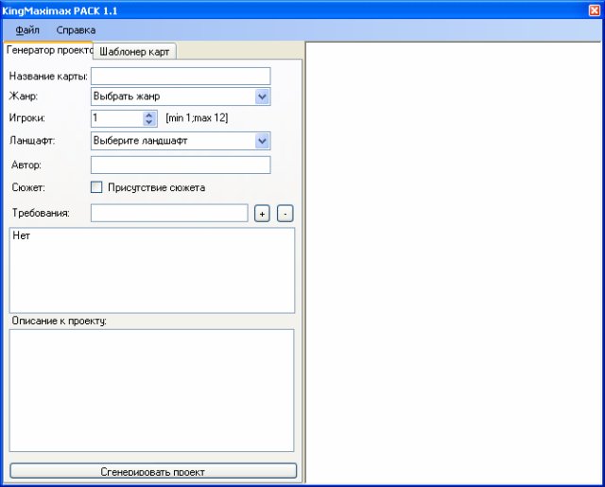The image size is (605, 487).
Task: Click the Название карты text field
Action: (x=181, y=76)
